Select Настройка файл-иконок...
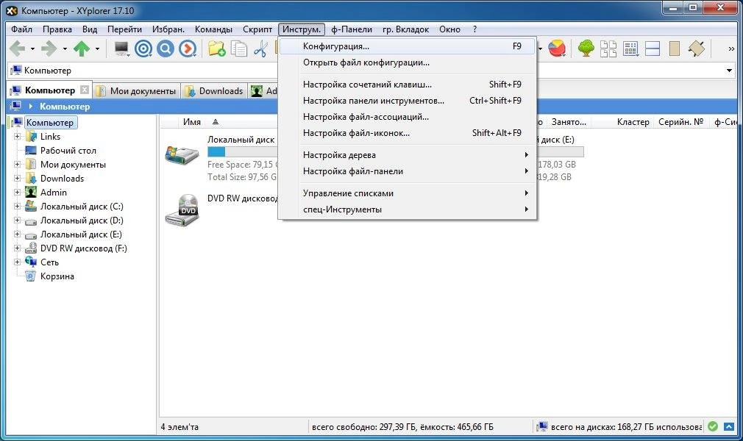Screen dimensions: 743x441 [408, 133]
